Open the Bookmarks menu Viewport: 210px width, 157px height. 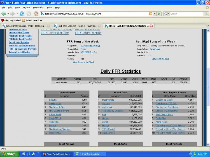click(38, 8)
